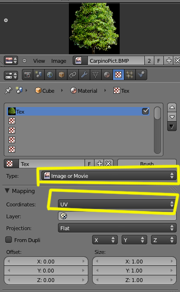Select the fourth empty texture slot

12,149
